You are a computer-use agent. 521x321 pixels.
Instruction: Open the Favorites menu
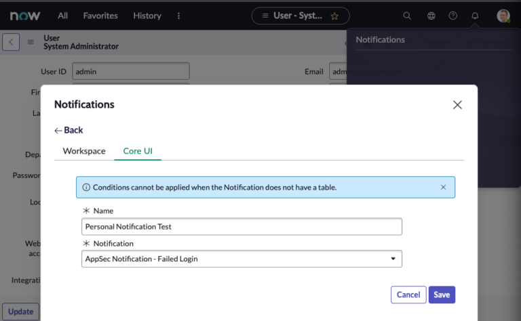[x=100, y=16]
